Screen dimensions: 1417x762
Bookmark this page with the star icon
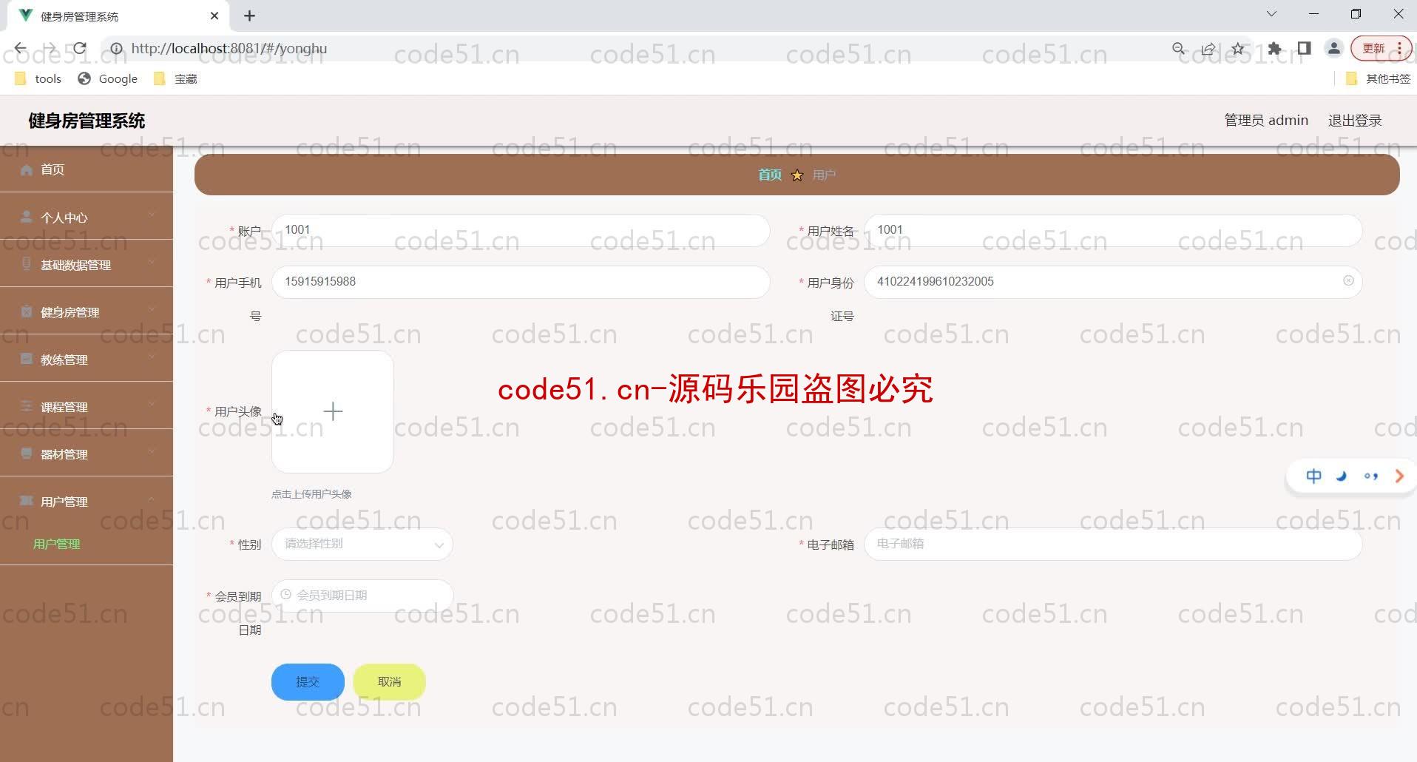(1238, 49)
